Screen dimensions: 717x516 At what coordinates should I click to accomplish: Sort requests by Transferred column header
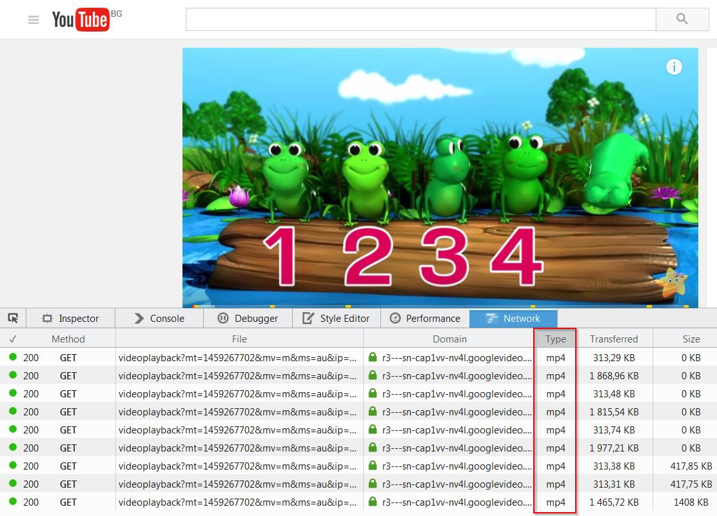[x=613, y=339]
